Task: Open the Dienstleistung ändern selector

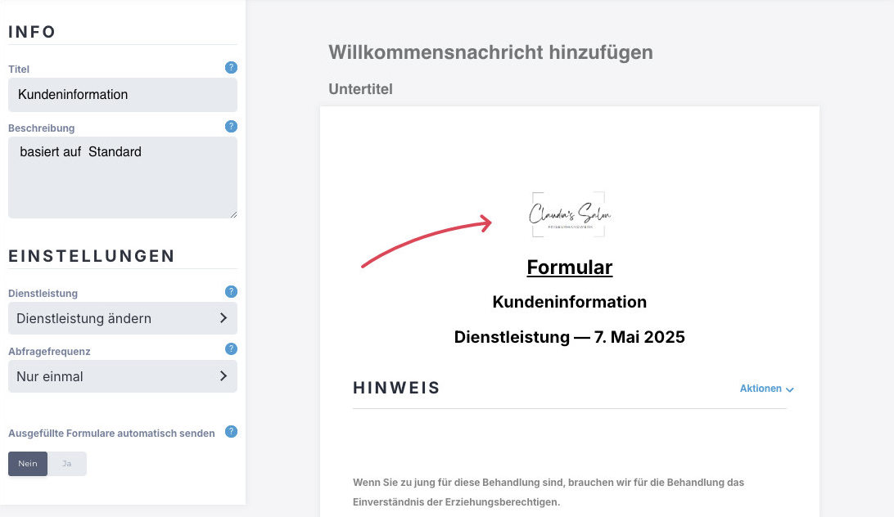Action: (x=123, y=318)
